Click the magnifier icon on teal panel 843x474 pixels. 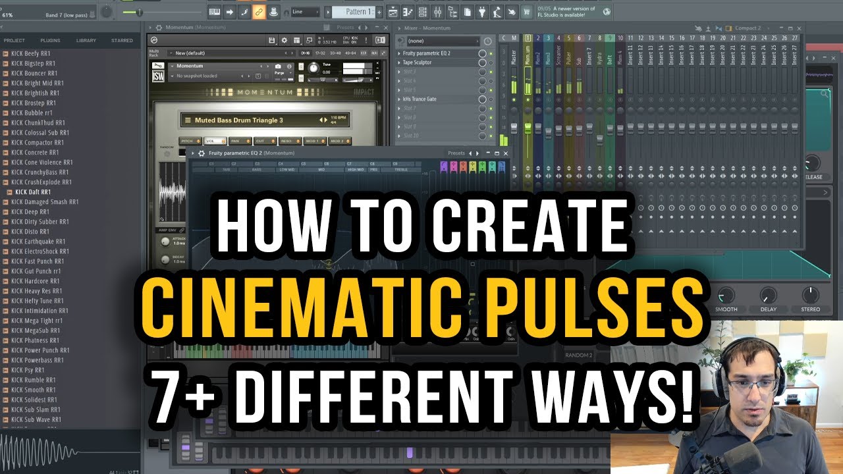(x=824, y=93)
